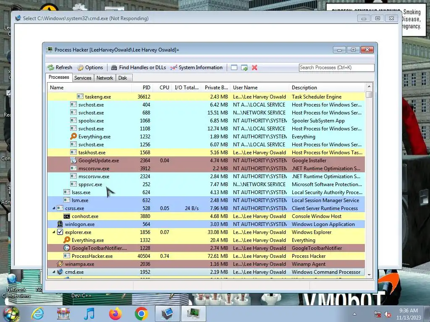
Task: Open the music note taskbar app
Action: click(89, 314)
